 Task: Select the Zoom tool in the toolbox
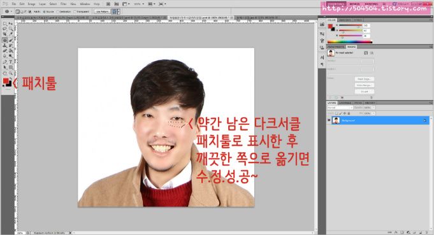(x=11, y=73)
